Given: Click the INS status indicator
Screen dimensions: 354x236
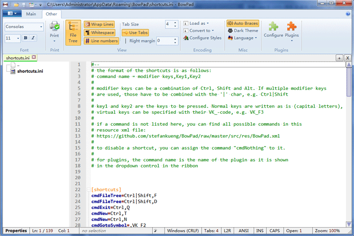Looking at the screenshot, I should pos(260,231).
